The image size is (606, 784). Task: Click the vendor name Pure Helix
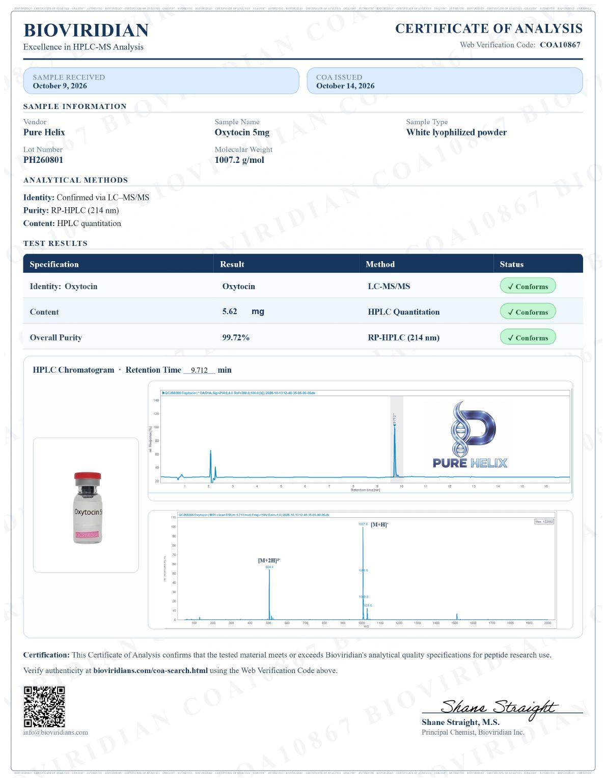[x=44, y=133]
